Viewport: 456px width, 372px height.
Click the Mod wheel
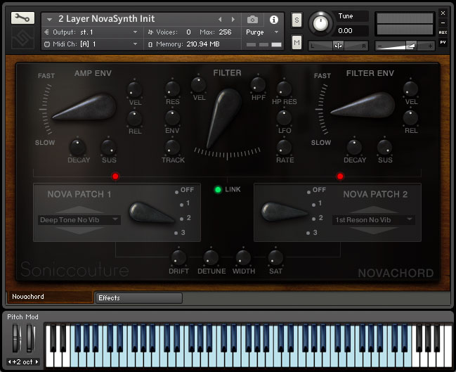point(30,338)
